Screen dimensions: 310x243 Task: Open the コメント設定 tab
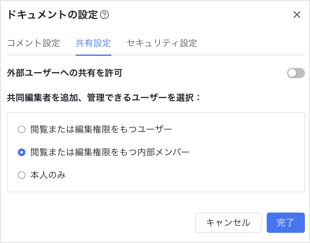33,43
